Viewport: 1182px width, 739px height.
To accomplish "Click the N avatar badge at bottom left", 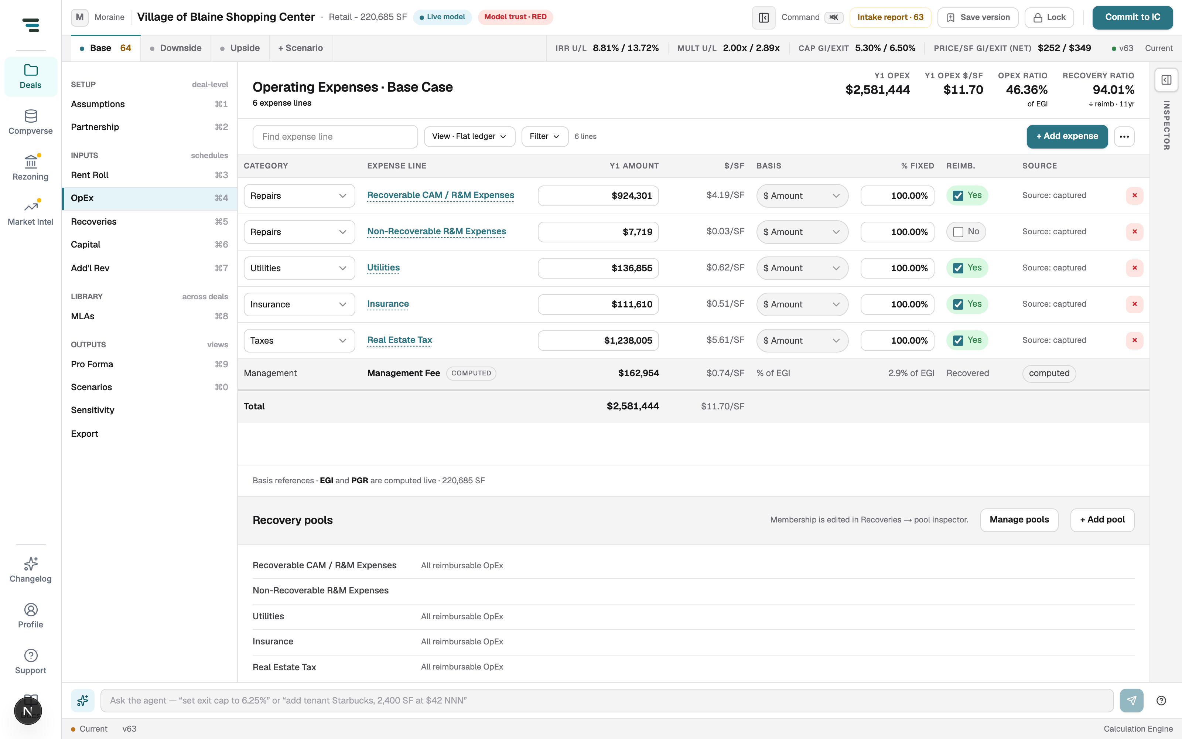I will (28, 711).
